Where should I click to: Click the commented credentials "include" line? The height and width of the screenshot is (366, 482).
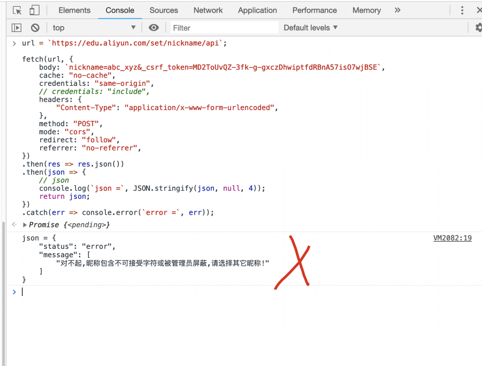click(x=95, y=91)
